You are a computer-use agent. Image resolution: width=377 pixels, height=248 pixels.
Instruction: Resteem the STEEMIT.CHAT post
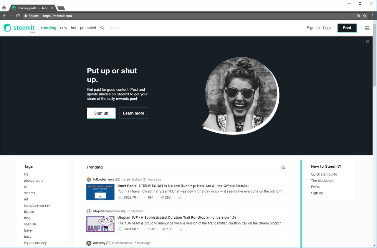click(180, 198)
